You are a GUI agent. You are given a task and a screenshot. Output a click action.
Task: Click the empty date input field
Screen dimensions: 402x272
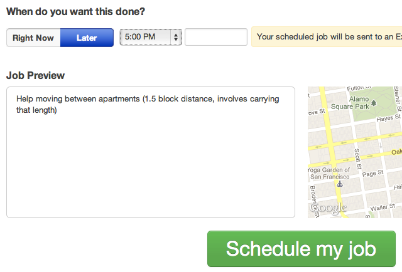(215, 37)
